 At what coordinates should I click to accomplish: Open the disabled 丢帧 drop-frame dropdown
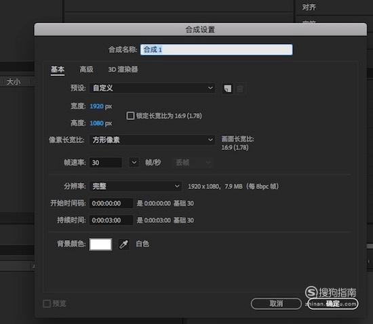(193, 163)
